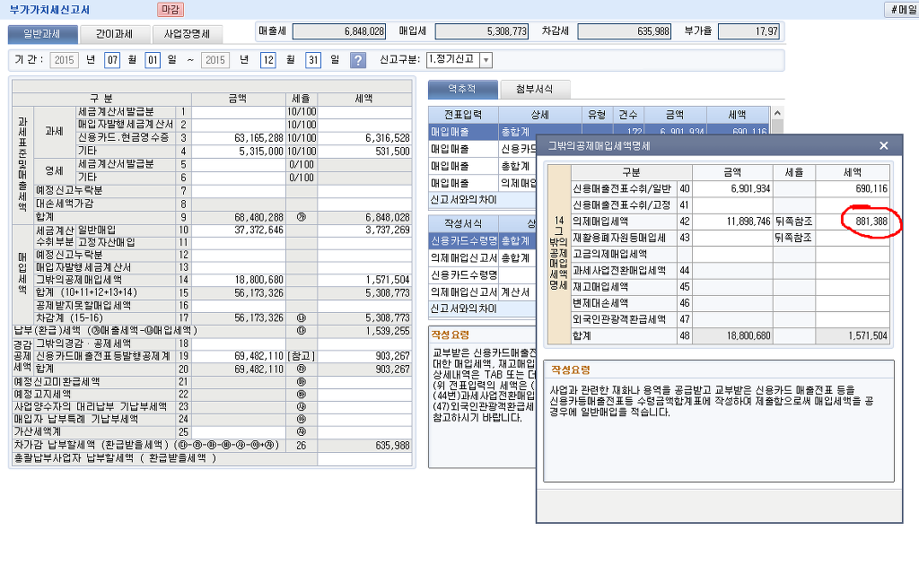
Task: Select 차가감 납부할세액 value 635,988 in row 26
Action: click(364, 446)
